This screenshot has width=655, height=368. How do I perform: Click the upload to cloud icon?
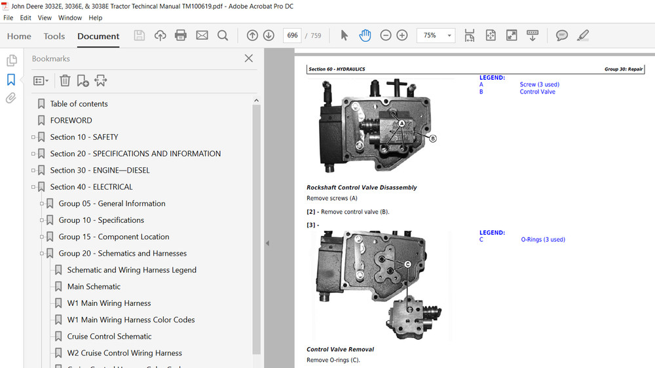(160, 35)
